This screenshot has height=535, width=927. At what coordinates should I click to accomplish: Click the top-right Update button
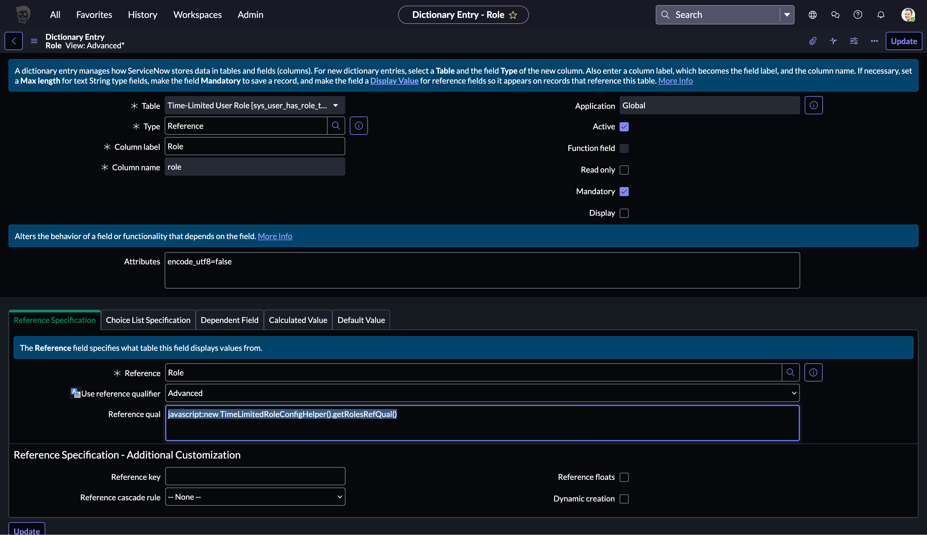pos(903,41)
